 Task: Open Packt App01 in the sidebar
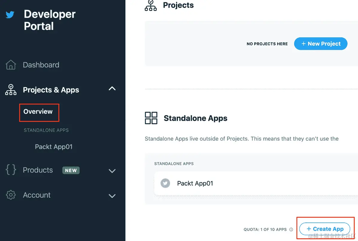click(54, 147)
